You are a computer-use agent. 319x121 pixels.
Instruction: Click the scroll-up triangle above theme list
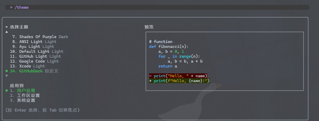[x=7, y=32]
